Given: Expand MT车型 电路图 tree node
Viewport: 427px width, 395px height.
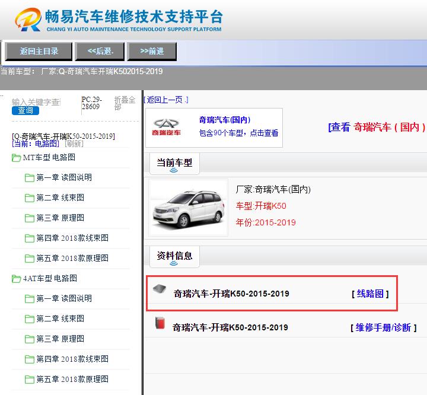Looking at the screenshot, I should (x=49, y=157).
